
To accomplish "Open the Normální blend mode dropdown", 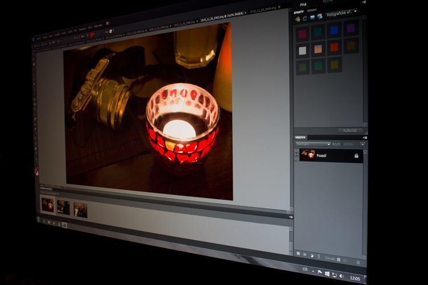I will (313, 144).
